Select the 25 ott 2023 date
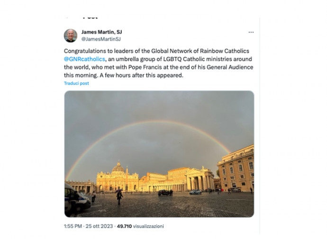327x239 pixels. coord(99,226)
